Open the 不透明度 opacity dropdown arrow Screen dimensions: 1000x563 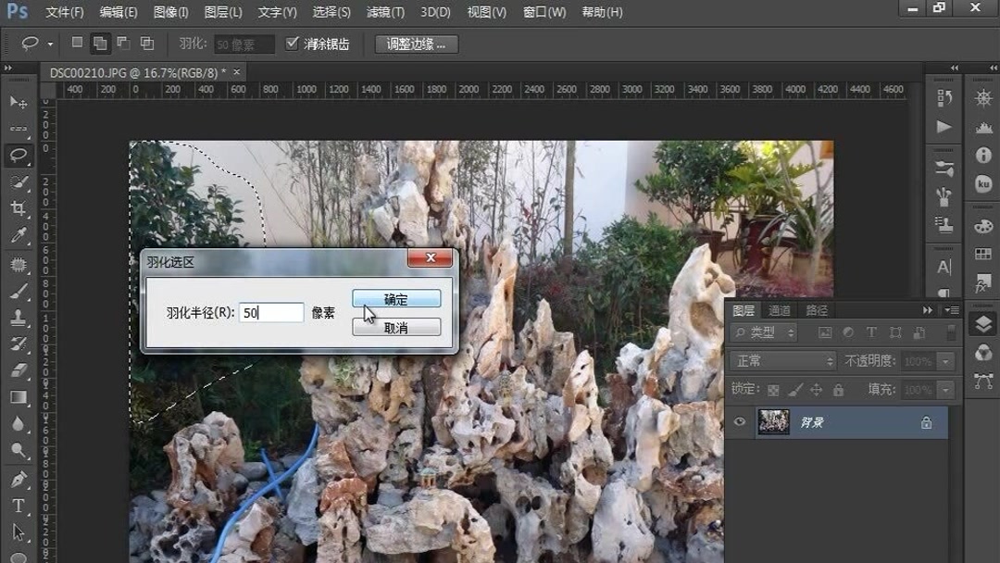(x=945, y=361)
